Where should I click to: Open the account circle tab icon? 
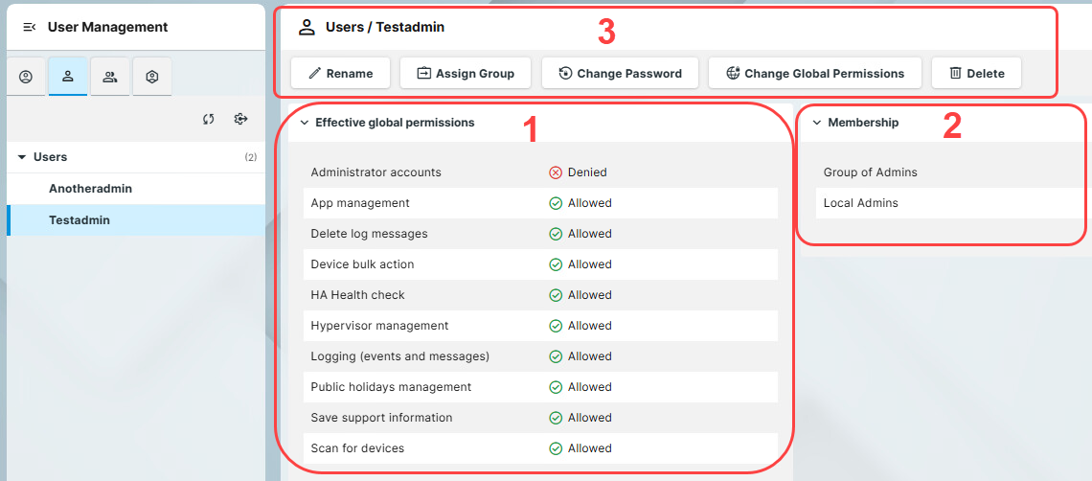pyautogui.click(x=26, y=78)
